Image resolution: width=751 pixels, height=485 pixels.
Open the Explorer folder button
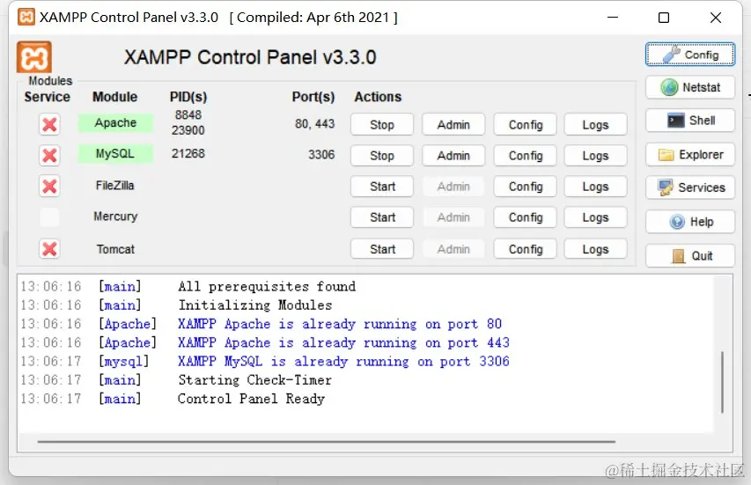[690, 155]
